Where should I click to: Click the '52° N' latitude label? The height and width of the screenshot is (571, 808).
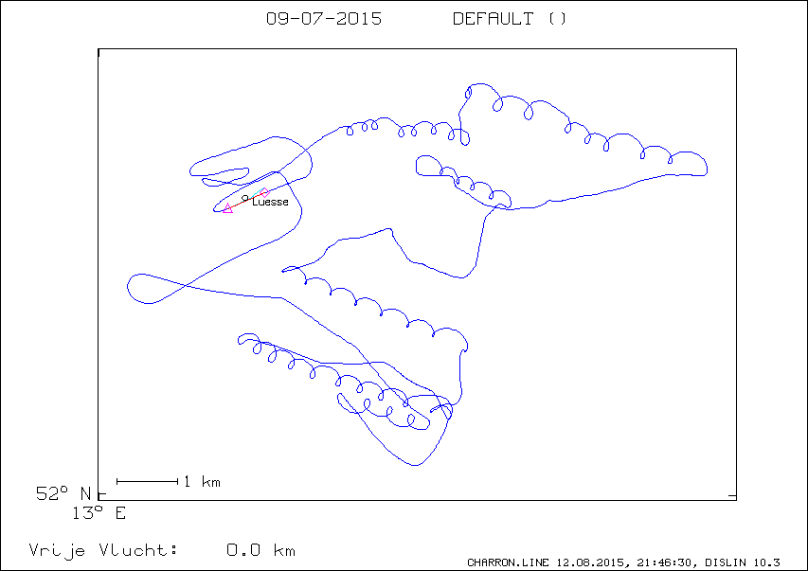pos(63,493)
